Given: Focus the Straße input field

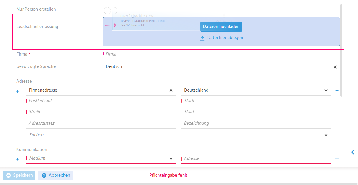Looking at the screenshot, I should click(101, 112).
